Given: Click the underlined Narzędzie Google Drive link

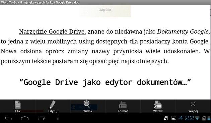Looking at the screenshot, I should (52, 32).
